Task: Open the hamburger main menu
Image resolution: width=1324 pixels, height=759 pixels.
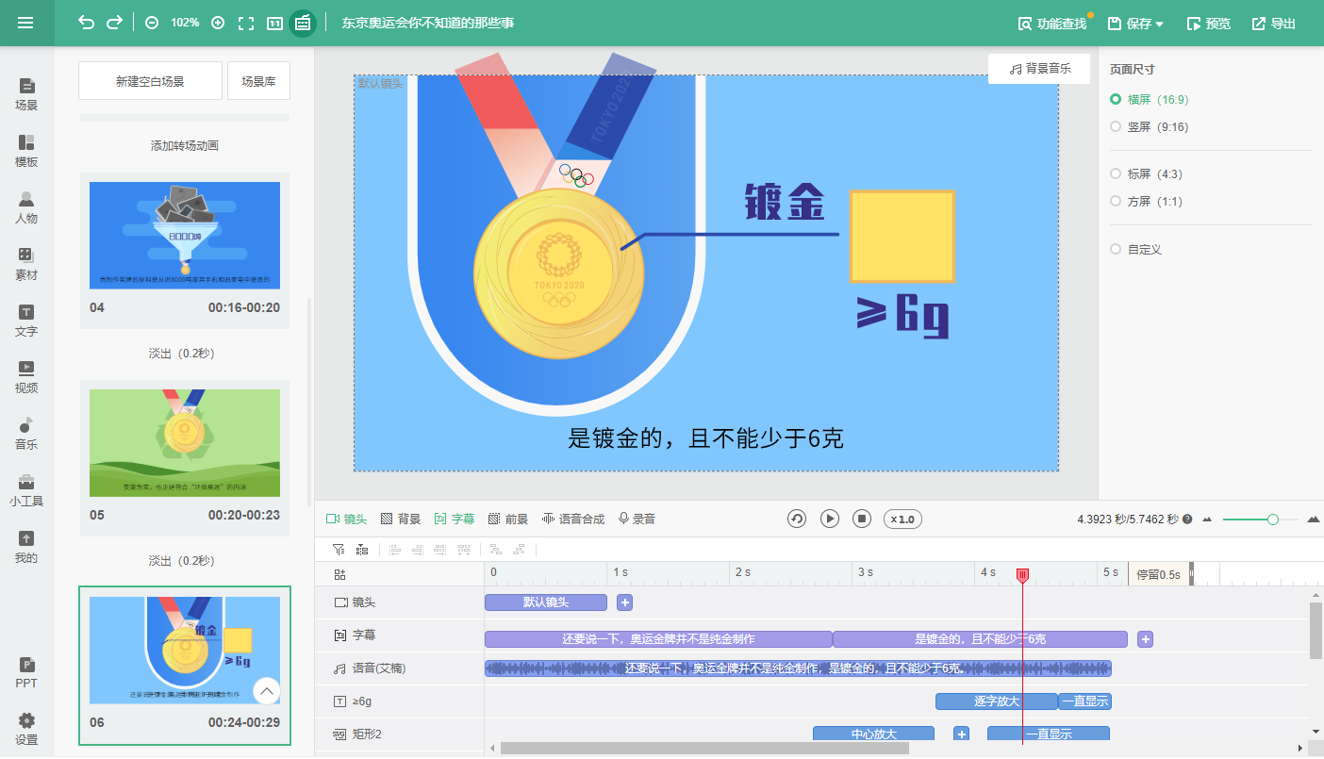Action: coord(25,23)
